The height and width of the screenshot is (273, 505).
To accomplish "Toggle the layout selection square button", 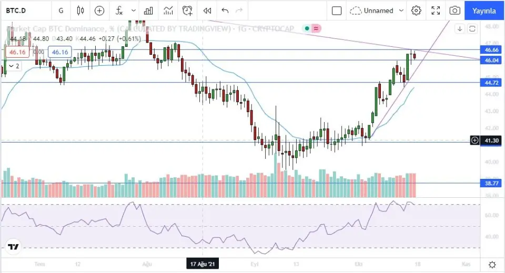I will coord(337,11).
